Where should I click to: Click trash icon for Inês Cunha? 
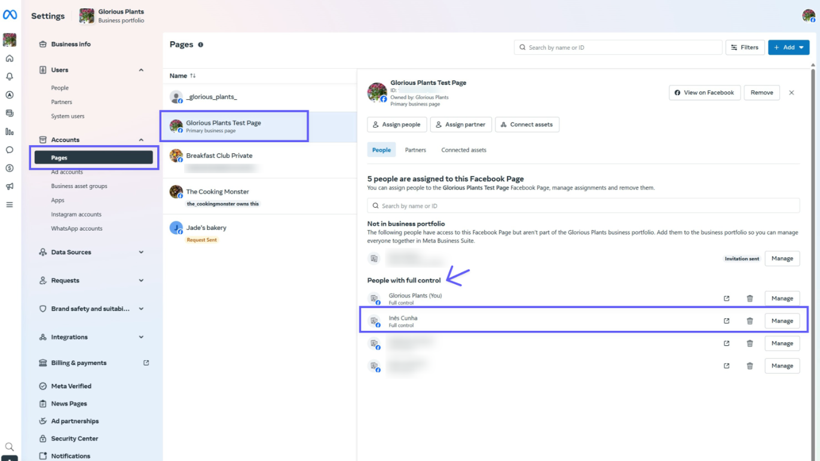749,321
